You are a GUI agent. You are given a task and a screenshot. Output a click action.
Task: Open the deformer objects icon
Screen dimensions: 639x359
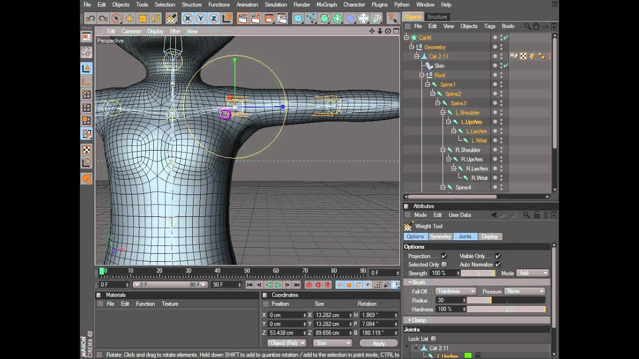pos(350,18)
